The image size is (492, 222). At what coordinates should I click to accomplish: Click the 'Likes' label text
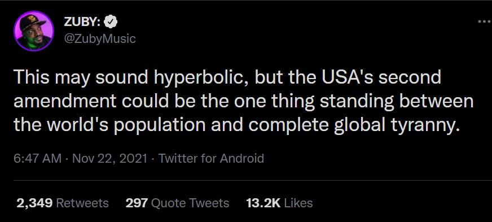pyautogui.click(x=298, y=203)
